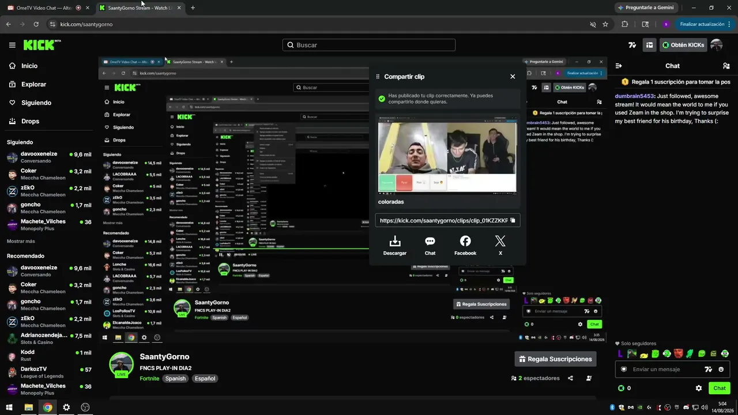Share the clip on X

500,245
